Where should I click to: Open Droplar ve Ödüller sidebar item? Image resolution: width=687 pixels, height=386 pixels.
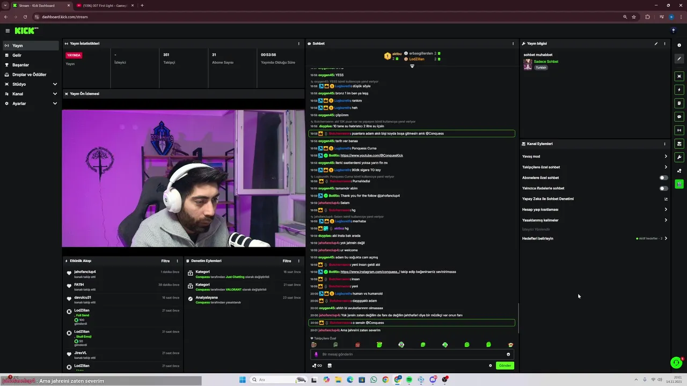30,75
